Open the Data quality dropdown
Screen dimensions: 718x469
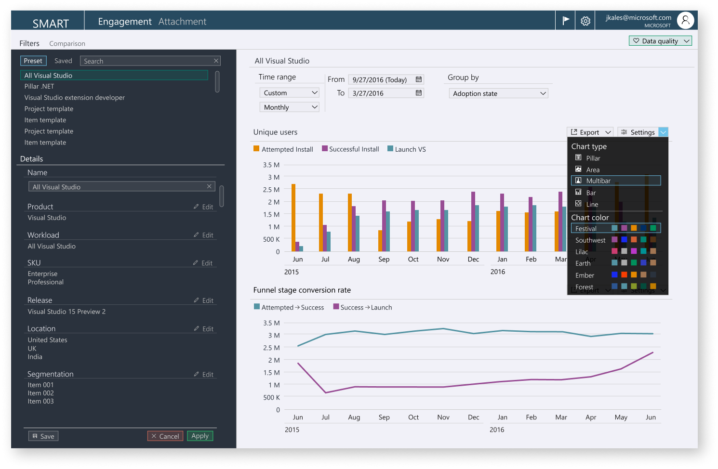click(x=660, y=41)
